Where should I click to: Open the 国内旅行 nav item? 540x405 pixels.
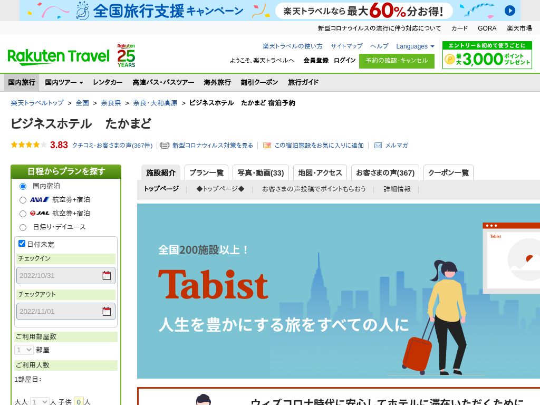[x=21, y=82]
